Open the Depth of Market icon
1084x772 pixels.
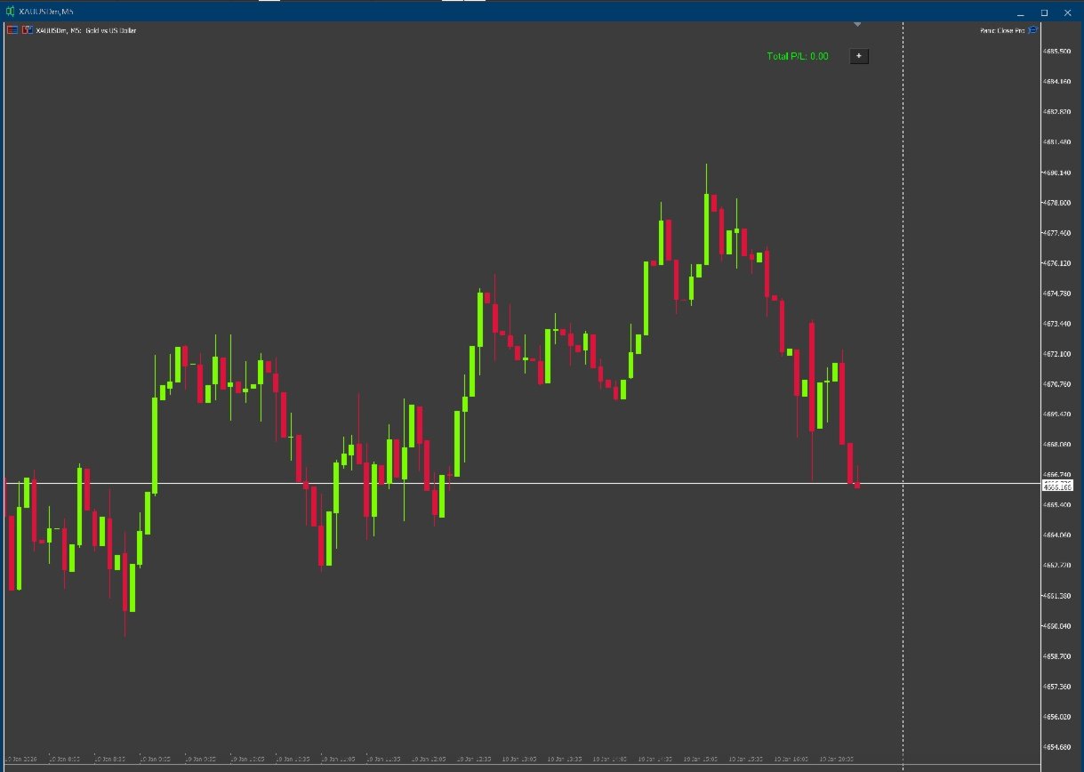point(27,30)
